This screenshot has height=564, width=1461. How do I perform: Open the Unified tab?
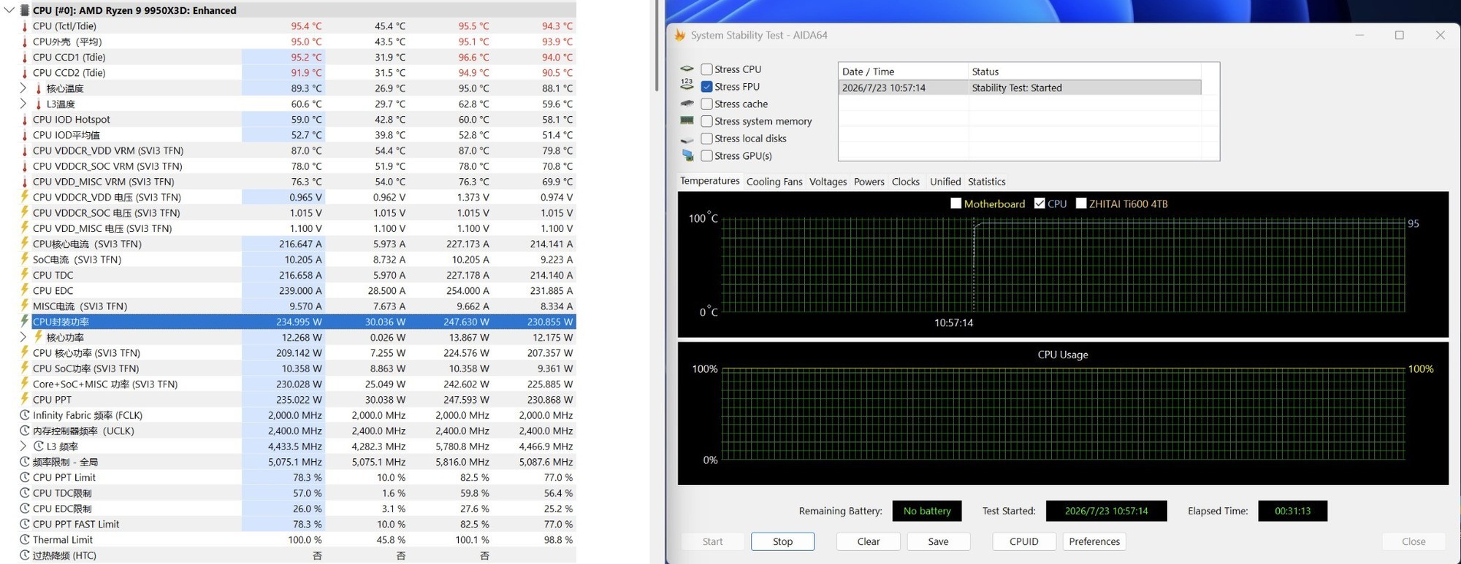(945, 182)
